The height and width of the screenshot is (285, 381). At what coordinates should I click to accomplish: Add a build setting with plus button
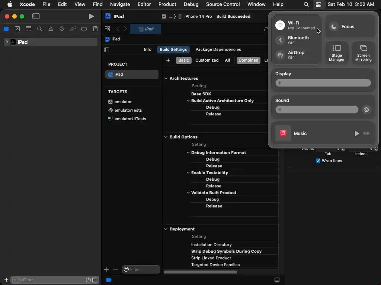click(x=168, y=60)
